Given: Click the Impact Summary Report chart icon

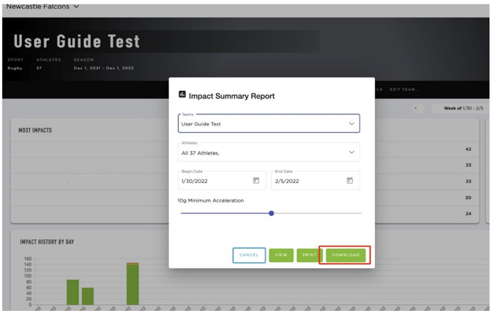Looking at the screenshot, I should 182,95.
